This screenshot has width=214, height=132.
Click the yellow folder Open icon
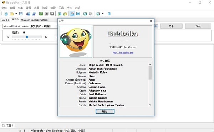12,14
